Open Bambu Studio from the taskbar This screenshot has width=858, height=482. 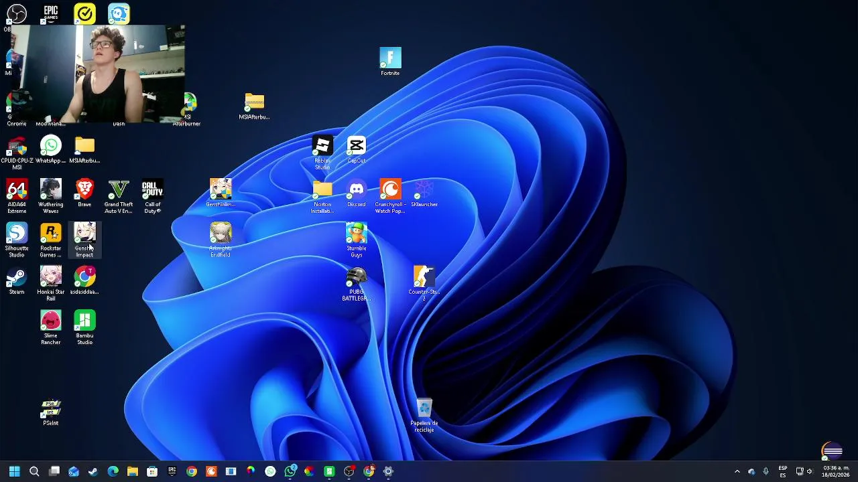click(329, 471)
